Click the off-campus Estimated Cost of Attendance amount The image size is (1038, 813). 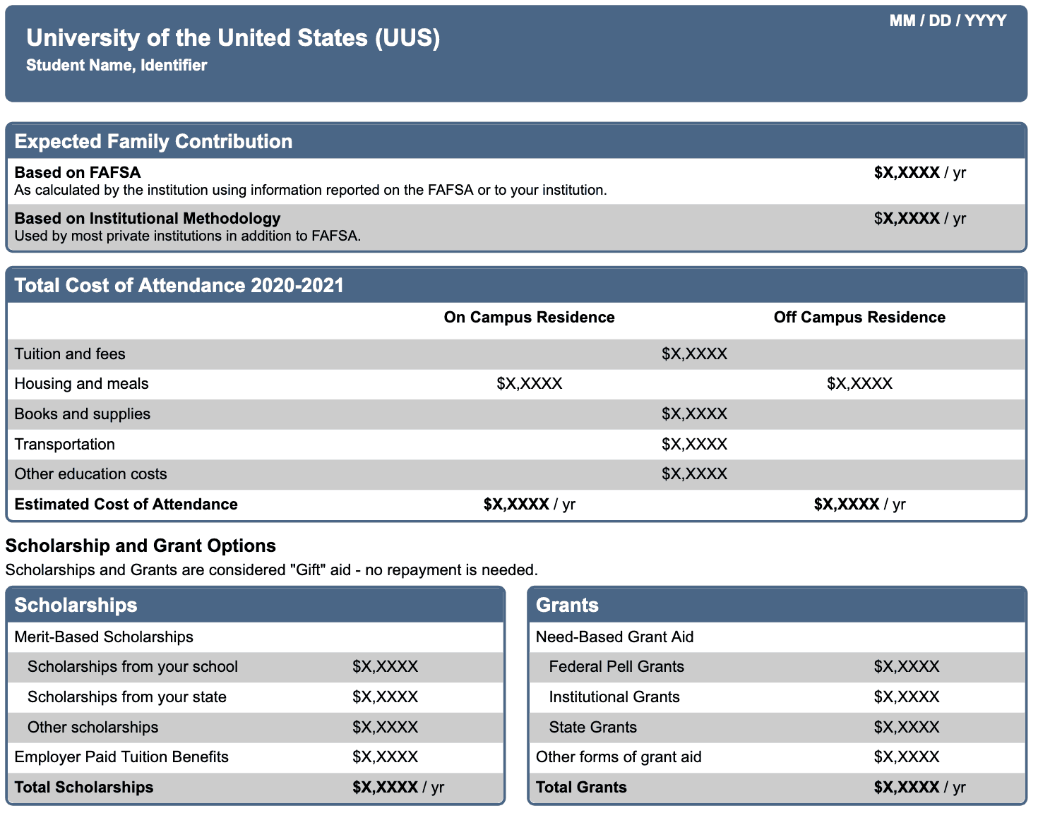point(859,505)
